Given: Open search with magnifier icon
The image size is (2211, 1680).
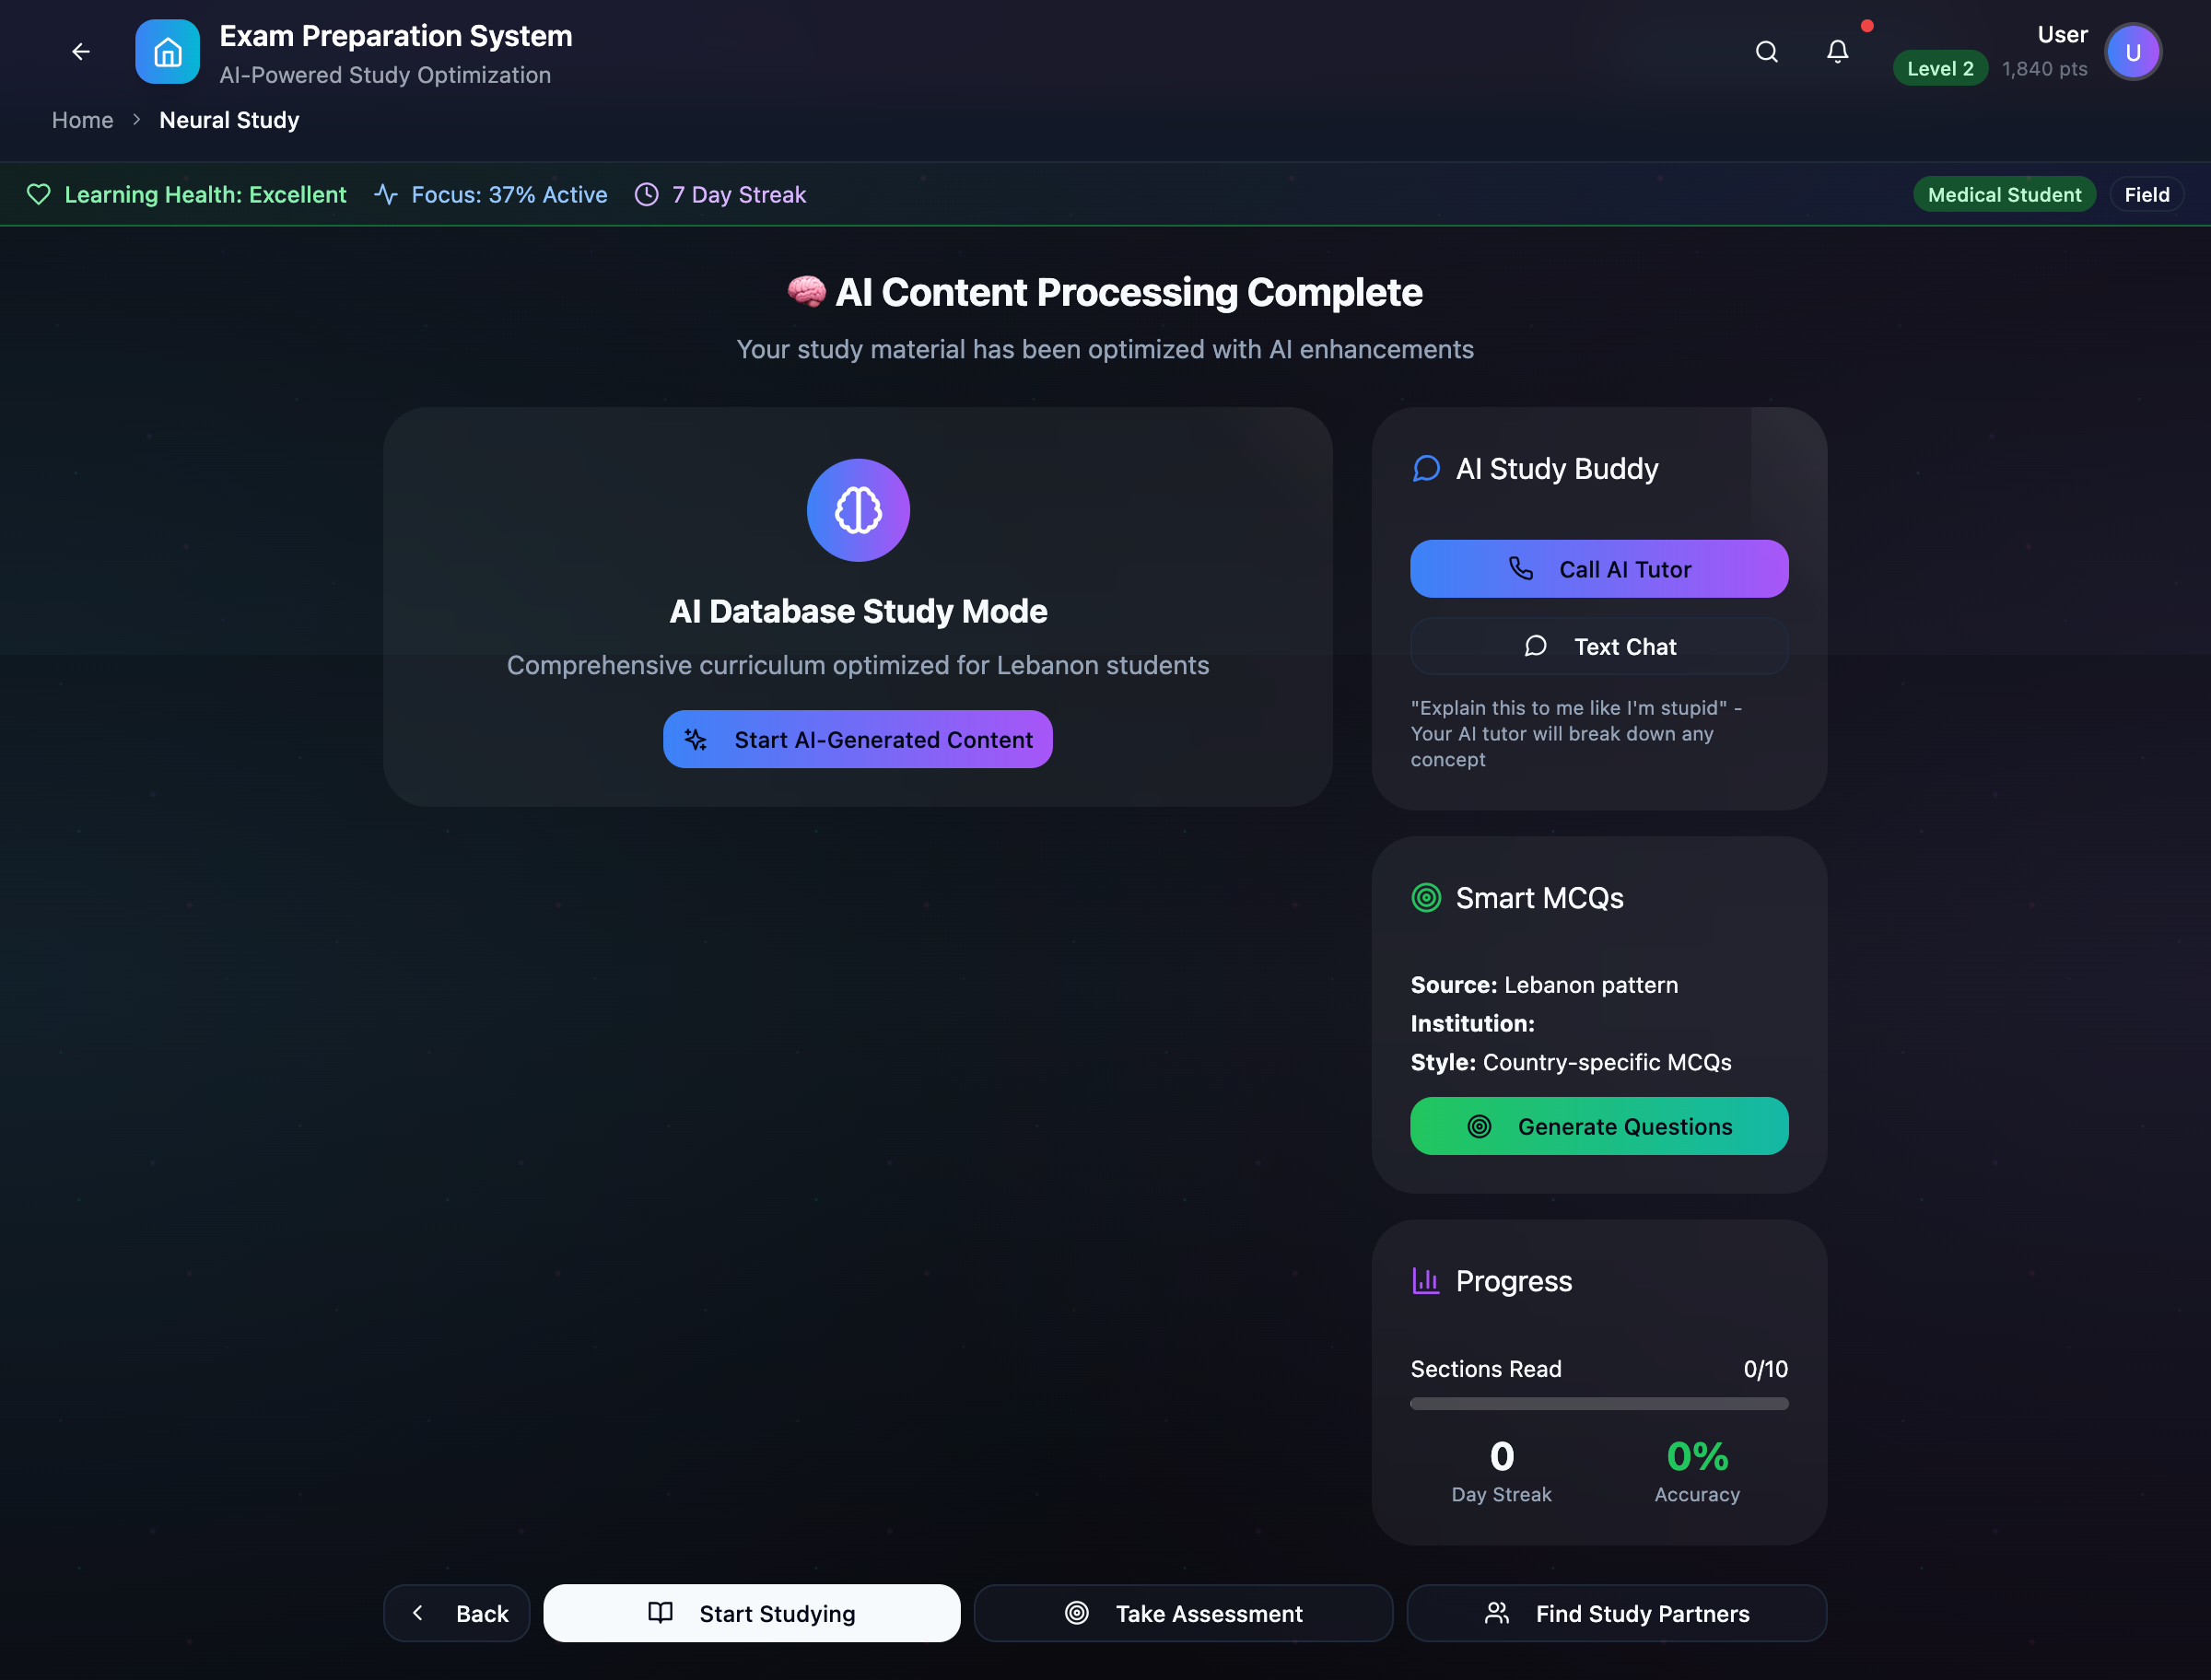Looking at the screenshot, I should pyautogui.click(x=1766, y=51).
